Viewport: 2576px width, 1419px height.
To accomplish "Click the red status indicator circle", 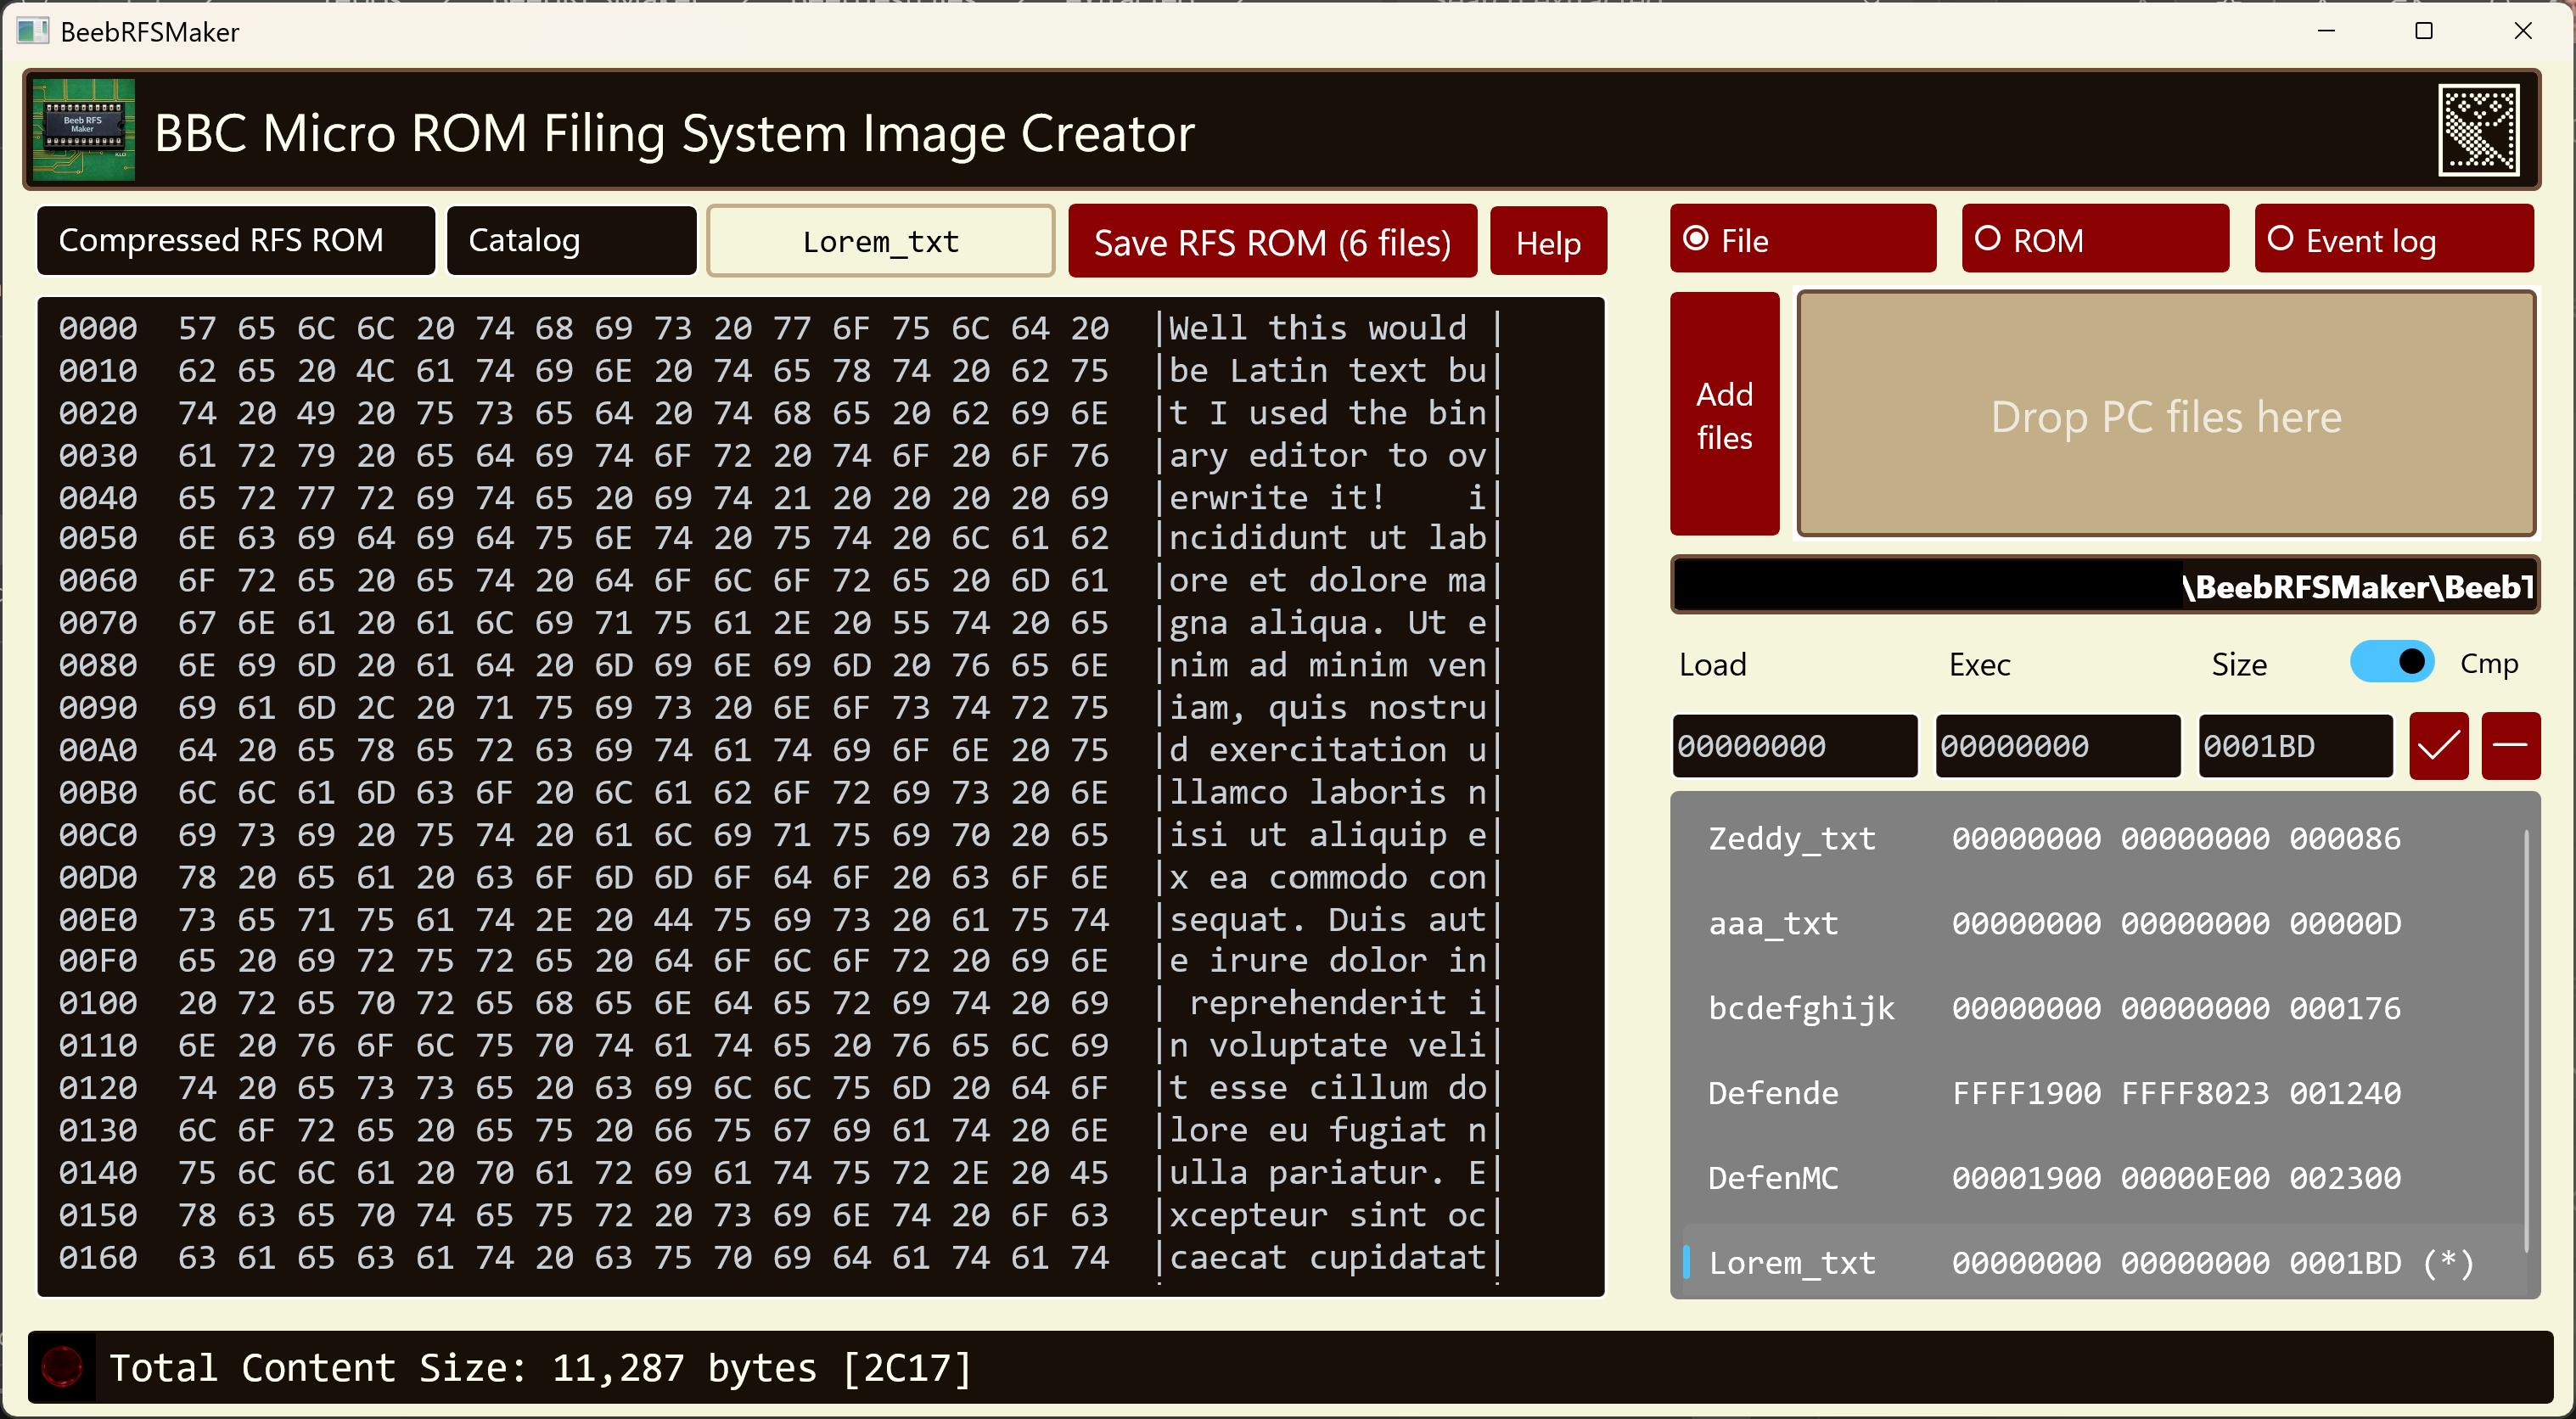I will tap(62, 1366).
